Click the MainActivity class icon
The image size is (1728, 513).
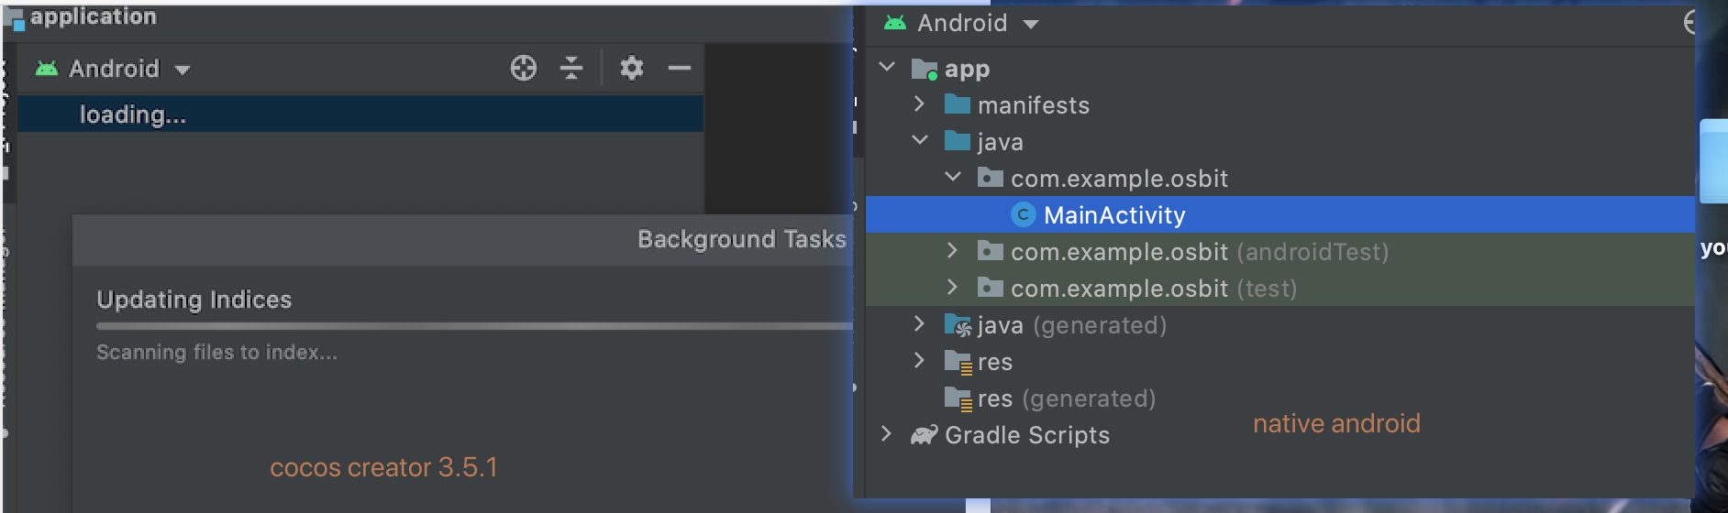[1023, 215]
